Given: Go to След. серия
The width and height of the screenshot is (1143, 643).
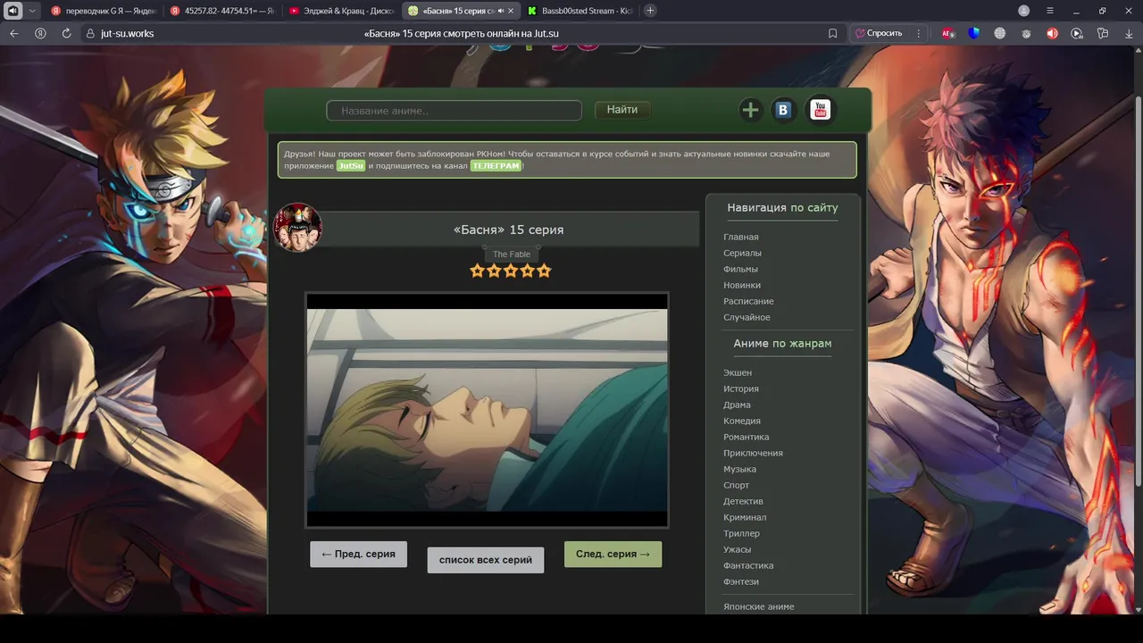Looking at the screenshot, I should (x=613, y=554).
